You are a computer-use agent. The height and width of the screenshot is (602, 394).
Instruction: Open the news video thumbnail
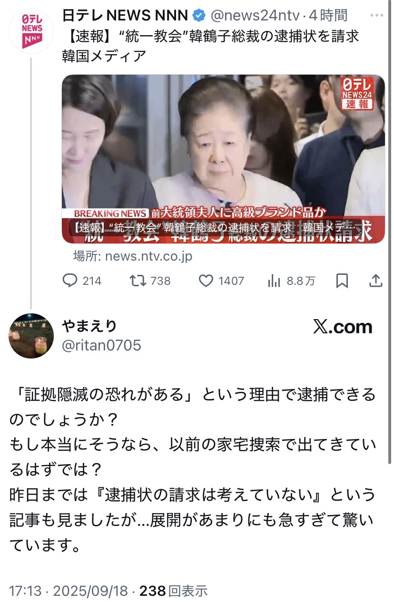click(x=223, y=159)
